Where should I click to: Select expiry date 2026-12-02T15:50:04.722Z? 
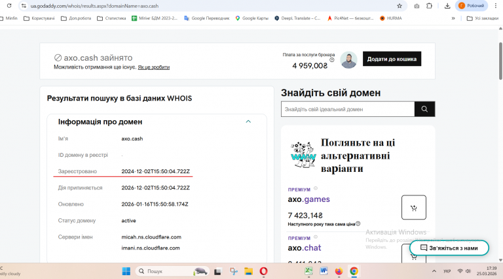tap(156, 188)
